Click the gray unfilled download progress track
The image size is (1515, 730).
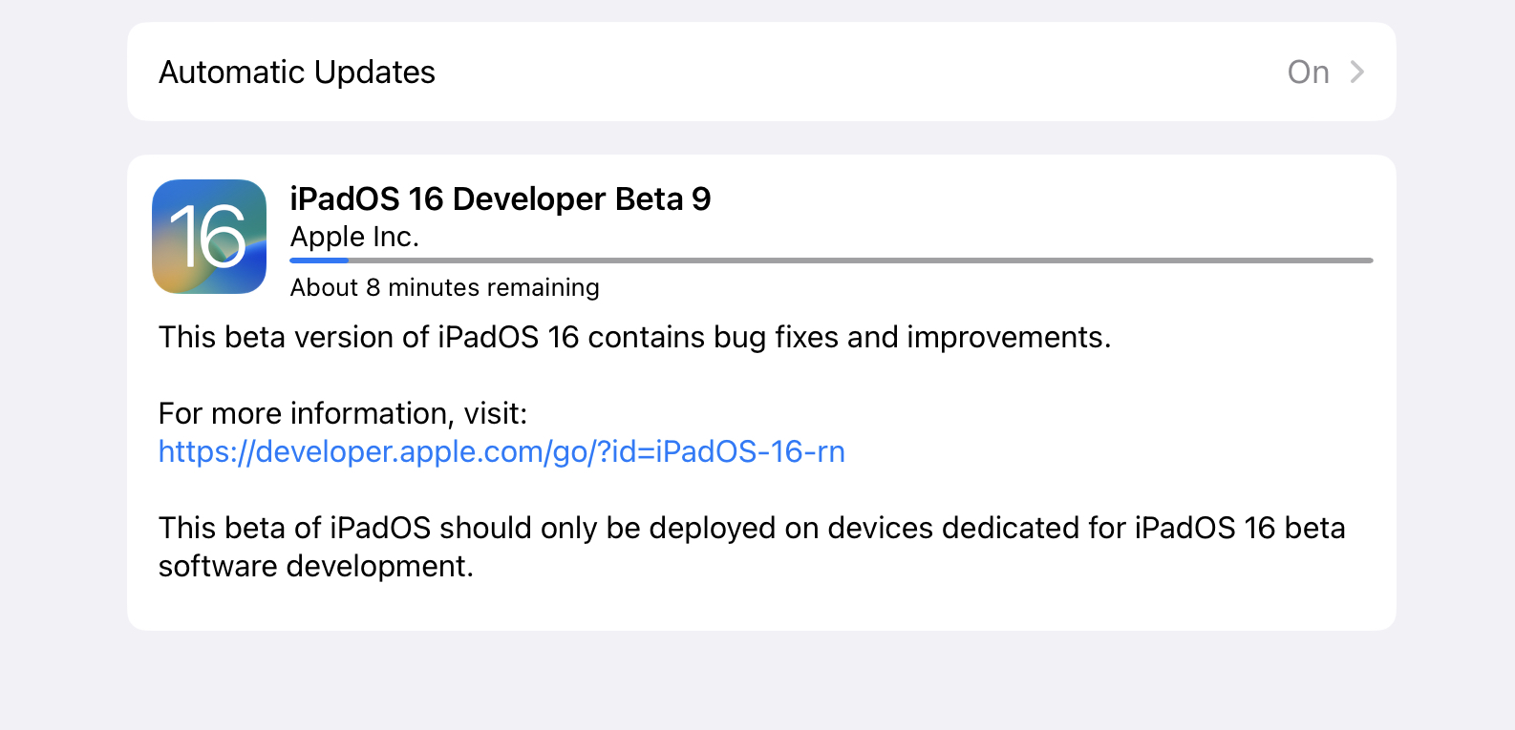(860, 260)
